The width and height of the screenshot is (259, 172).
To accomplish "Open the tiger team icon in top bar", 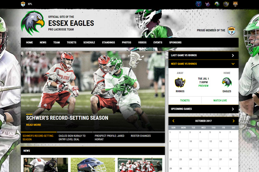I will point(235,4).
